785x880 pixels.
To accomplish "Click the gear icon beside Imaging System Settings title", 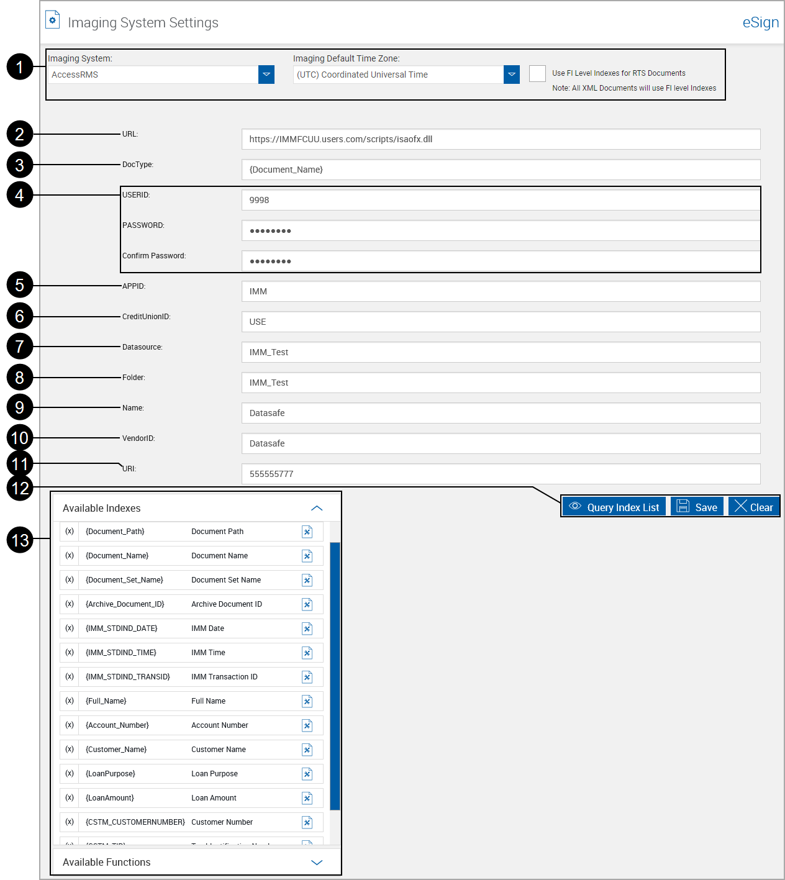I will click(52, 19).
